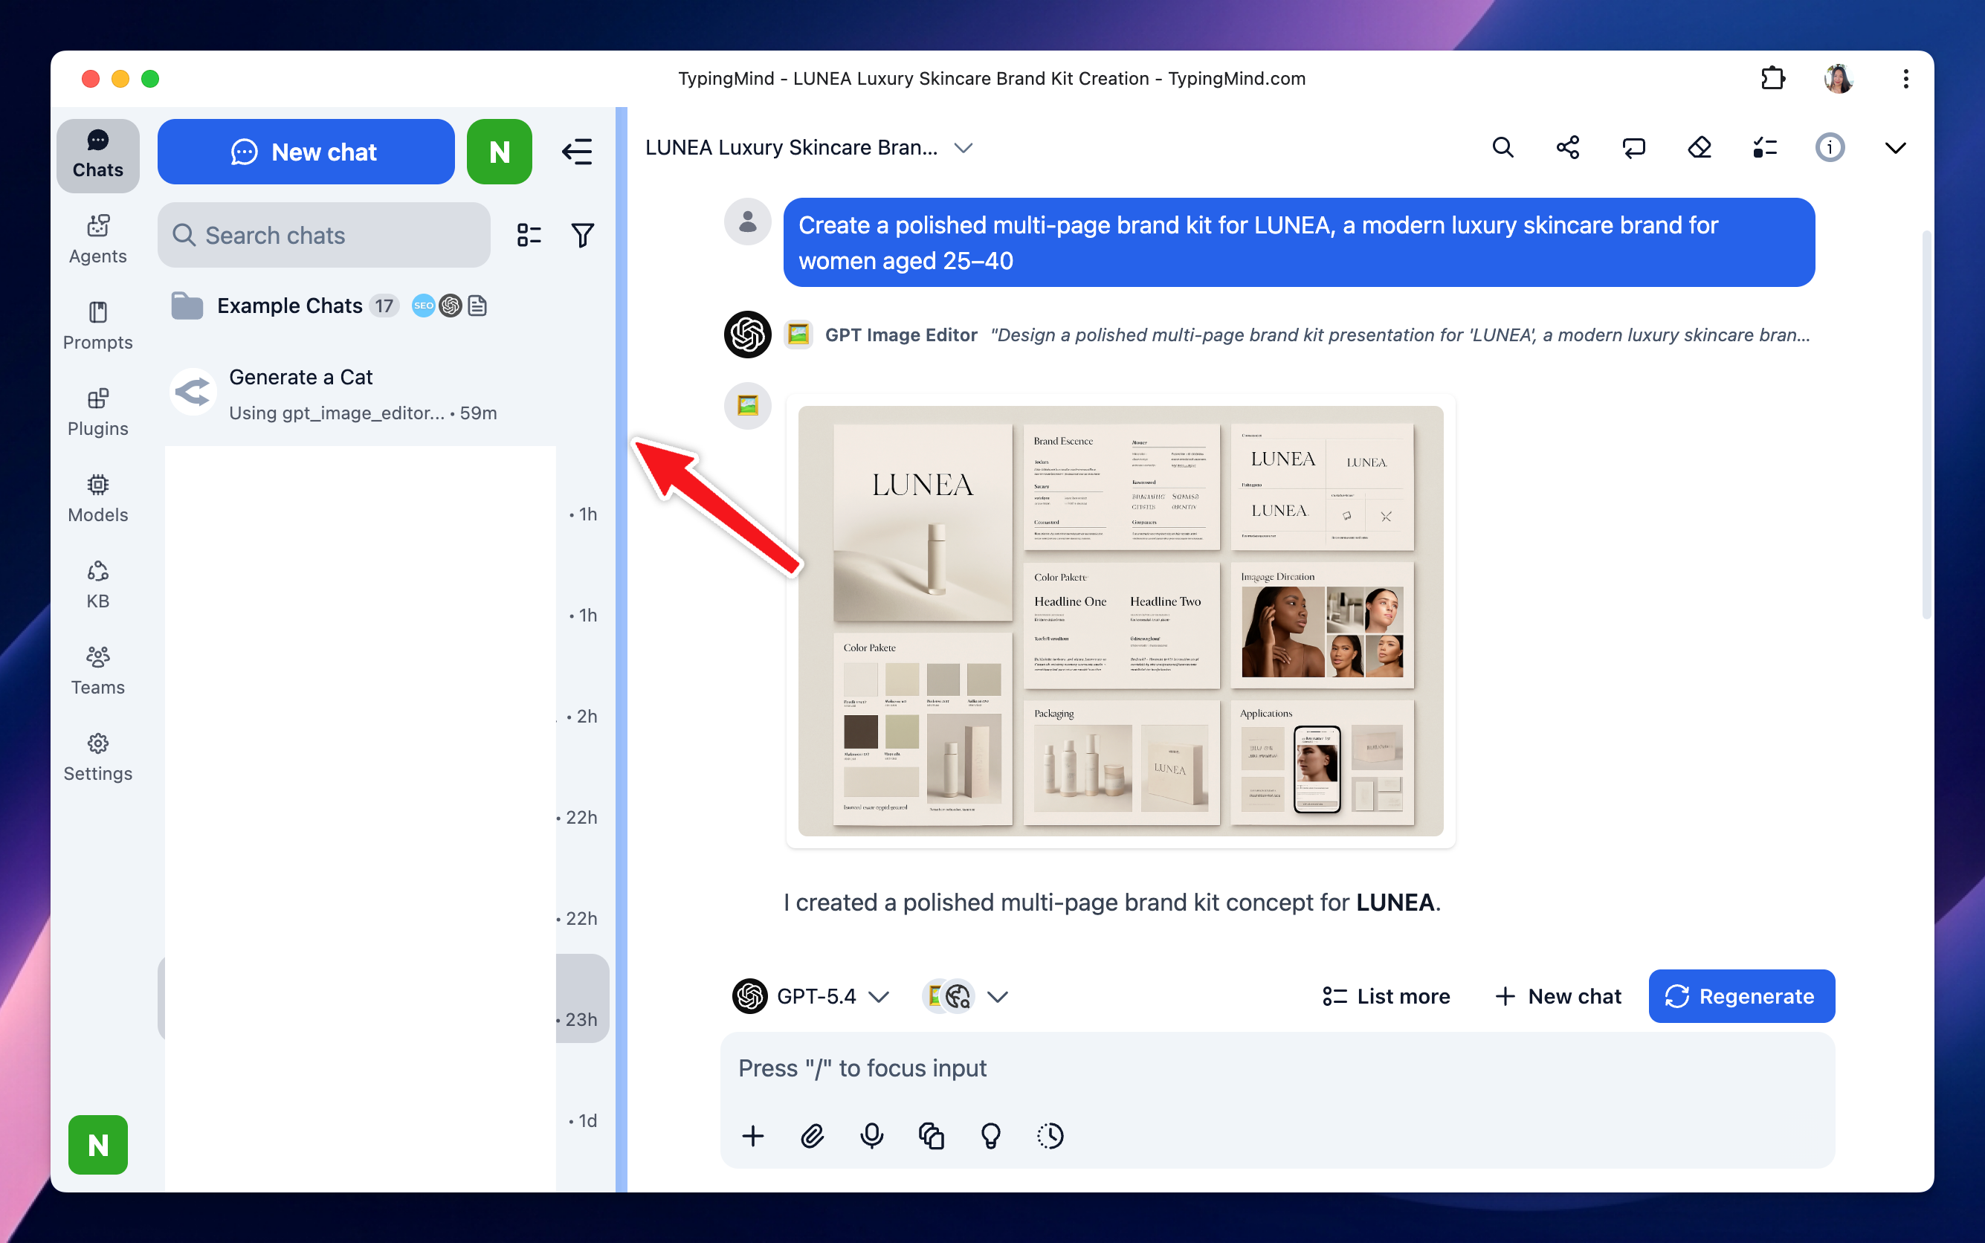Open the generated LUNEA brand kit image
The width and height of the screenshot is (1985, 1243).
[x=1120, y=621]
